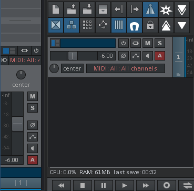The image size is (194, 191).
Task: Open envelopes from mixer strip
Action: point(33,137)
